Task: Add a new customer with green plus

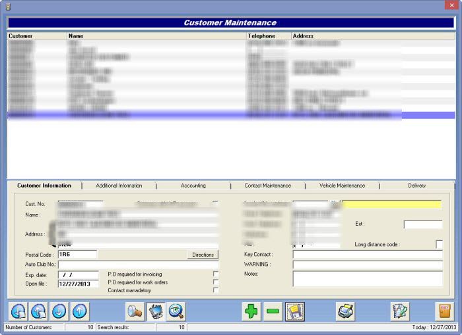Action: [x=251, y=311]
